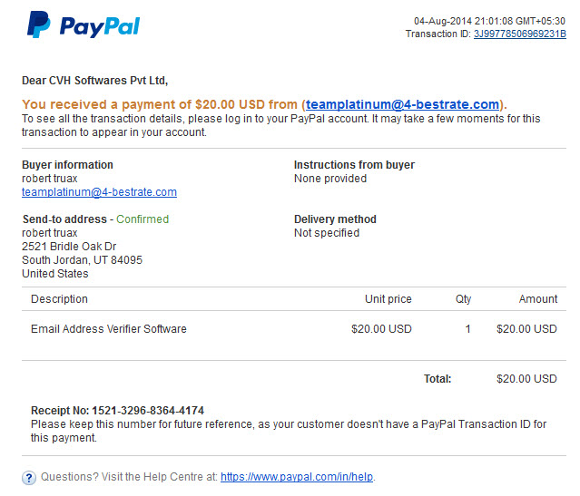Click the 2521 Bridle Oak Dr address line
Viewport: 580px width, 496px height.
69,247
